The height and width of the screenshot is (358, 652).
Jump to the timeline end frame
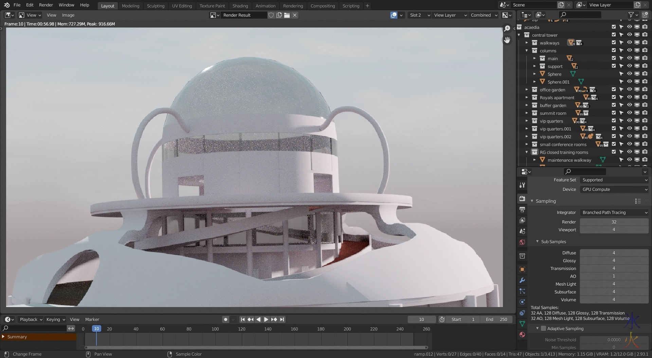[282, 320]
